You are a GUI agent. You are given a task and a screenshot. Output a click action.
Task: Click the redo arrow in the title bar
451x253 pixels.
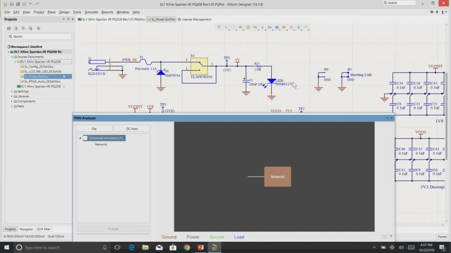pyautogui.click(x=37, y=4)
